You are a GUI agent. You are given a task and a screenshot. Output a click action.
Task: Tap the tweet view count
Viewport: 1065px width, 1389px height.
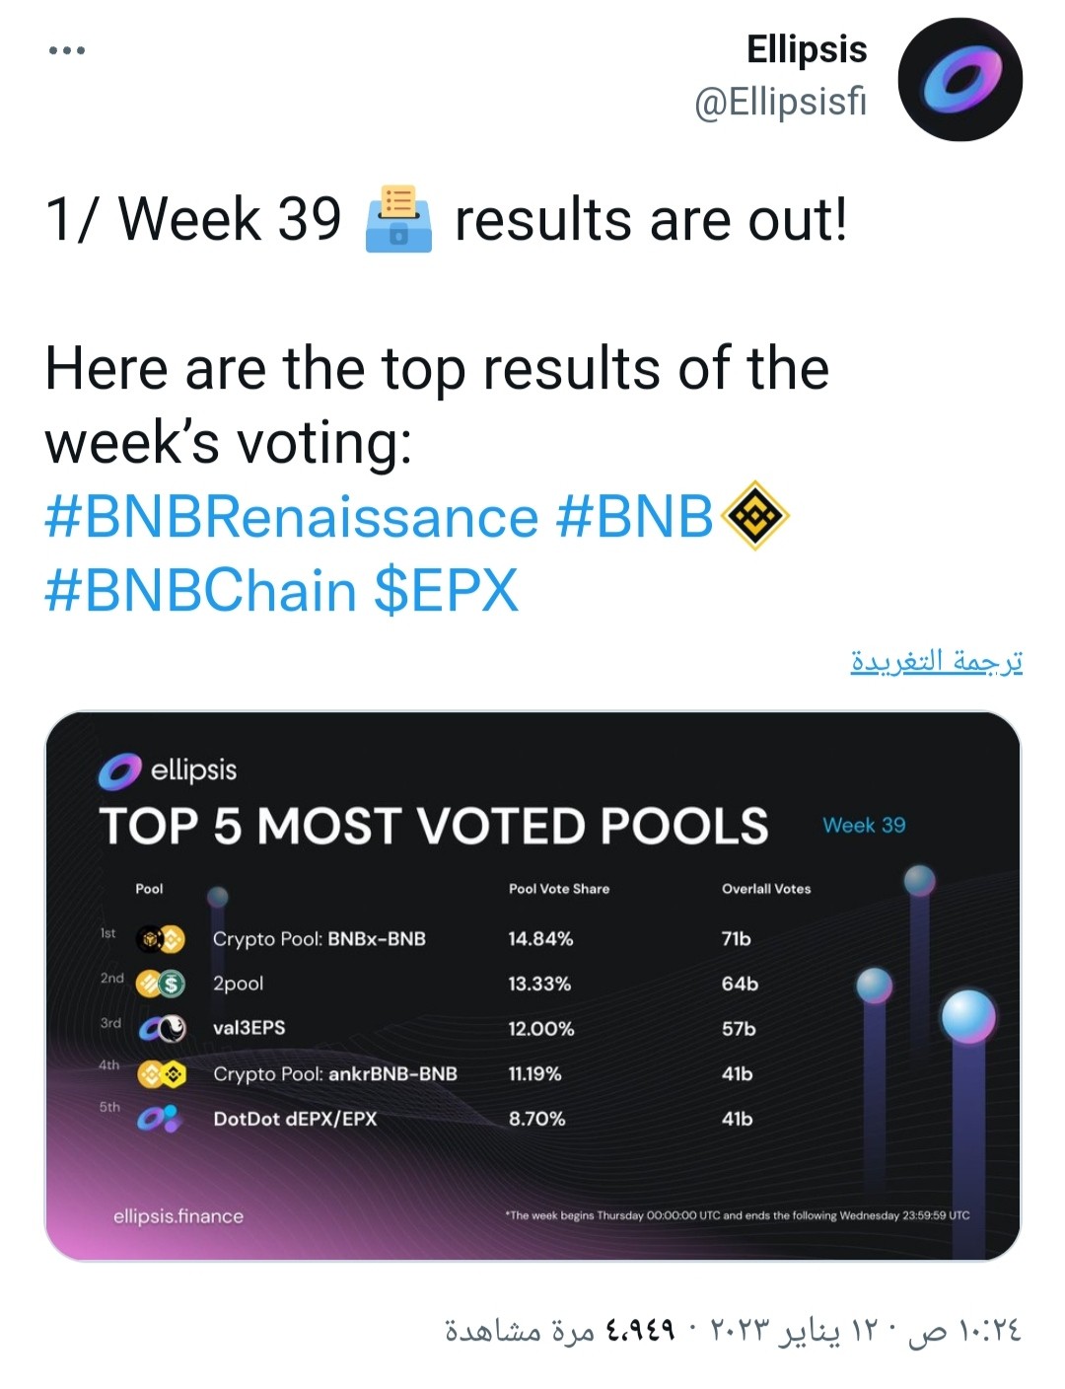(561, 1331)
